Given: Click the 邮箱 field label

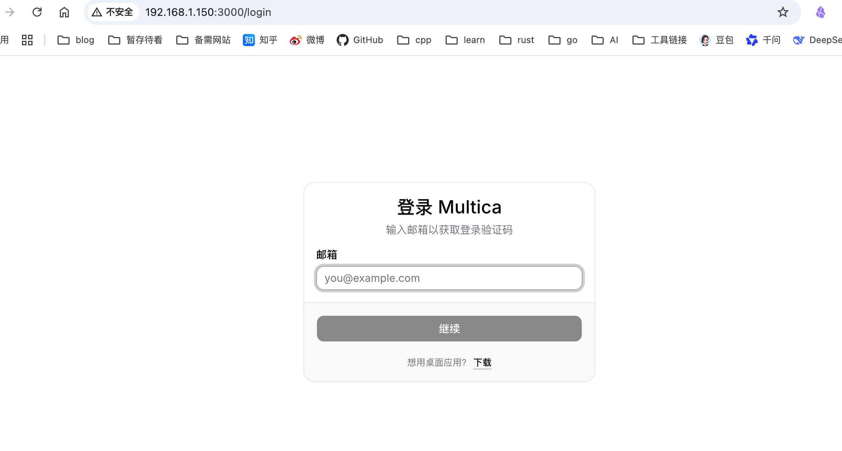Looking at the screenshot, I should (x=327, y=255).
